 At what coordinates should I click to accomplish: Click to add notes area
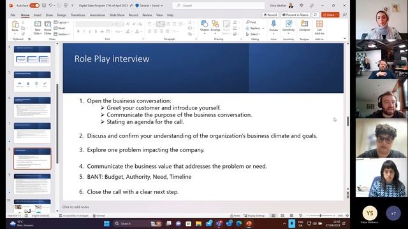(76, 207)
